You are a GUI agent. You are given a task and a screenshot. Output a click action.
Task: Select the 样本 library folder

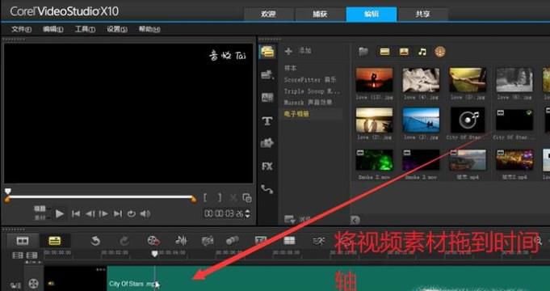(x=291, y=68)
